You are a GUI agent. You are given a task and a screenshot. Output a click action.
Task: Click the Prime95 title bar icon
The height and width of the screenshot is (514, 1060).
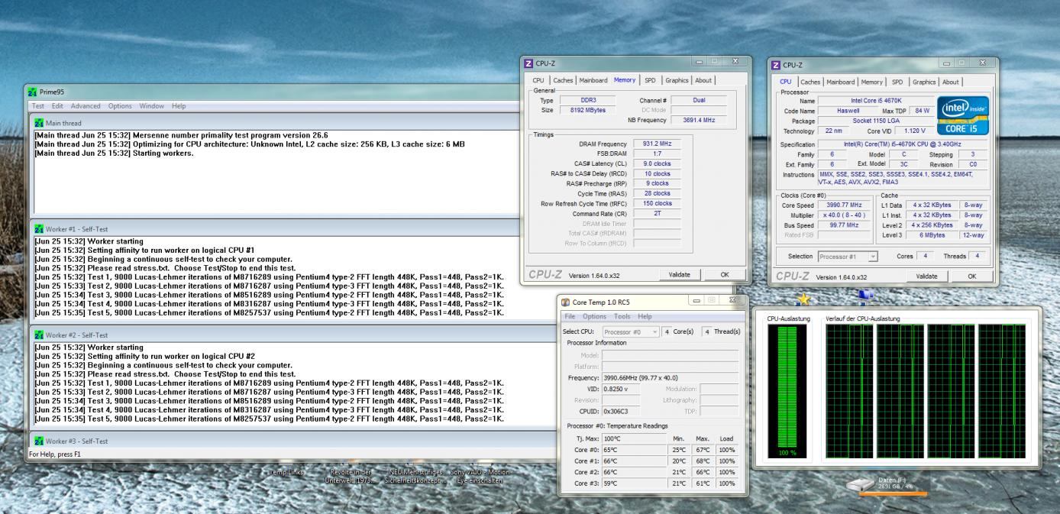[32, 93]
